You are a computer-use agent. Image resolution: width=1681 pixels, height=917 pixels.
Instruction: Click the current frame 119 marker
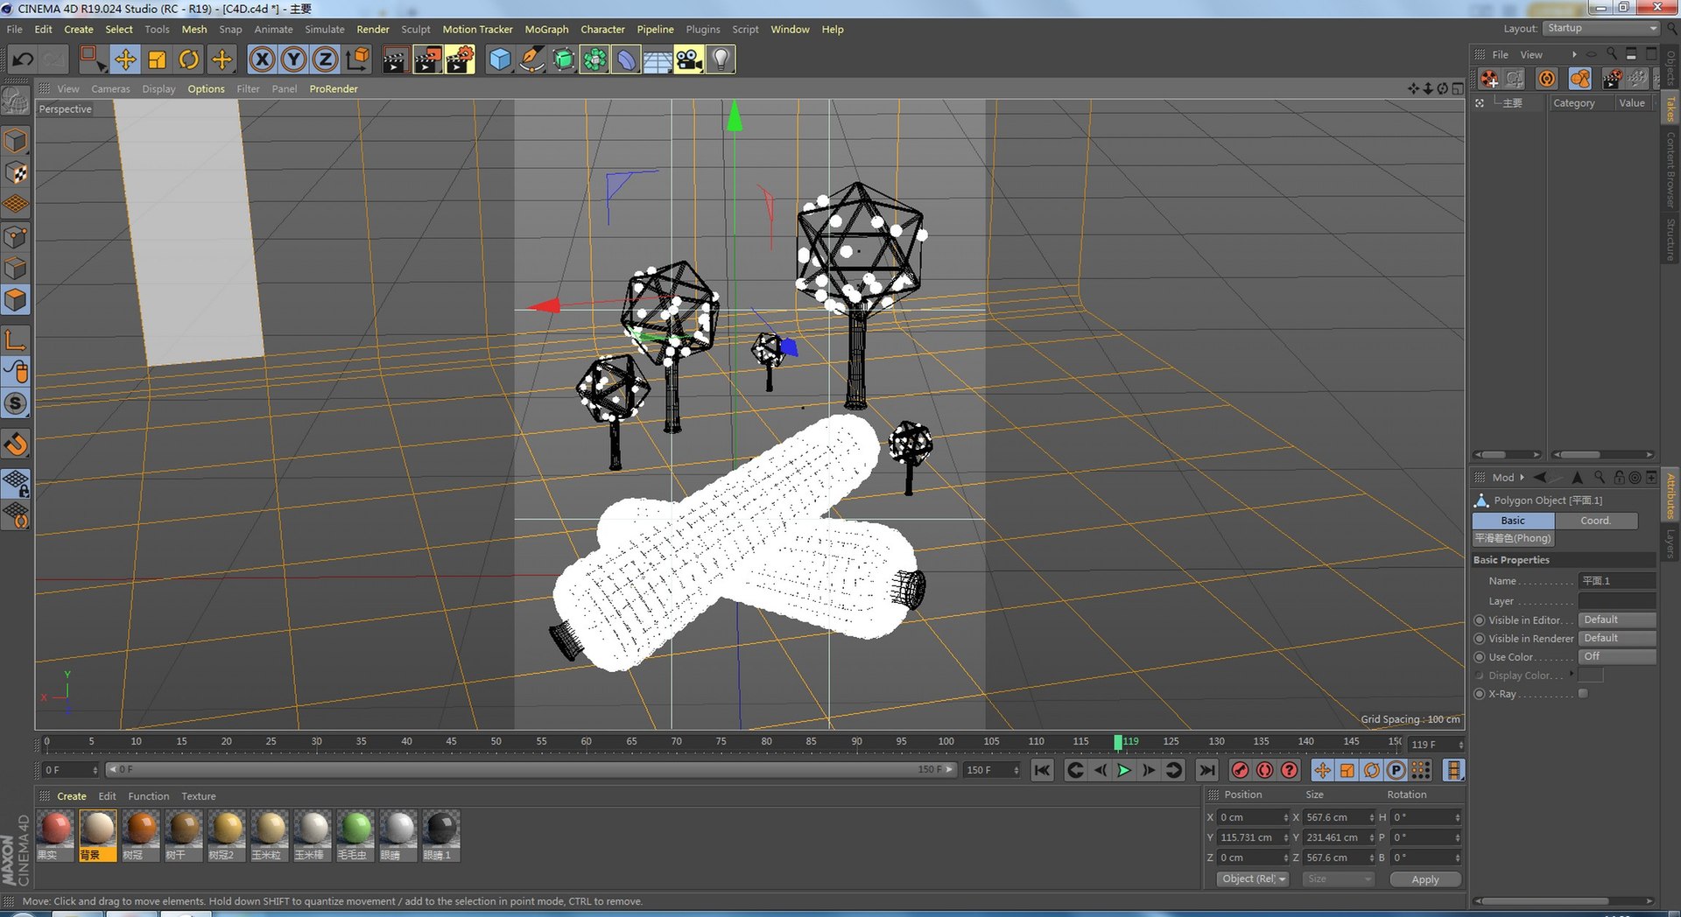1118,742
